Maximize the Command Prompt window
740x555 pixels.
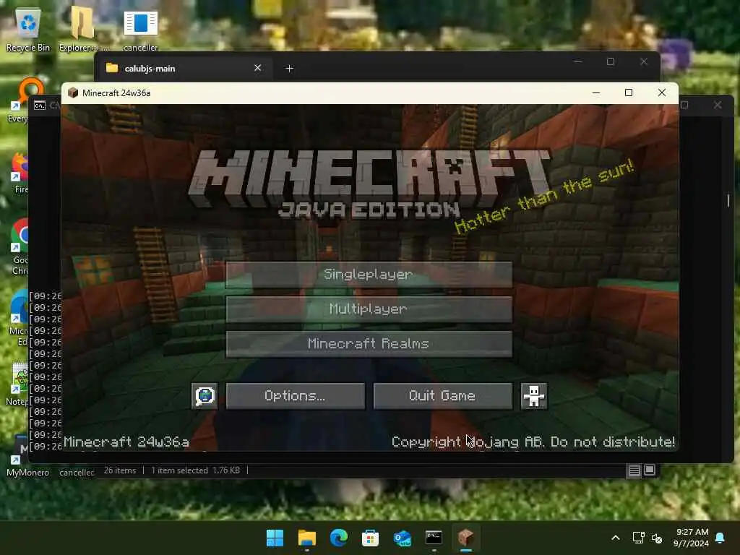tap(685, 105)
